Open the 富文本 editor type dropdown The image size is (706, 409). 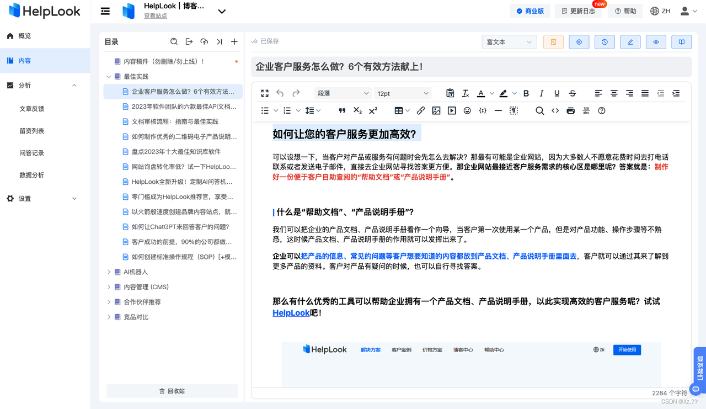pos(509,42)
